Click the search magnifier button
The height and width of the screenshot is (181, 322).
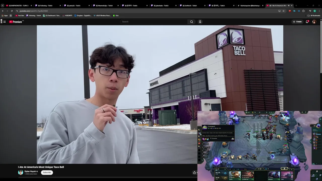[191, 22]
